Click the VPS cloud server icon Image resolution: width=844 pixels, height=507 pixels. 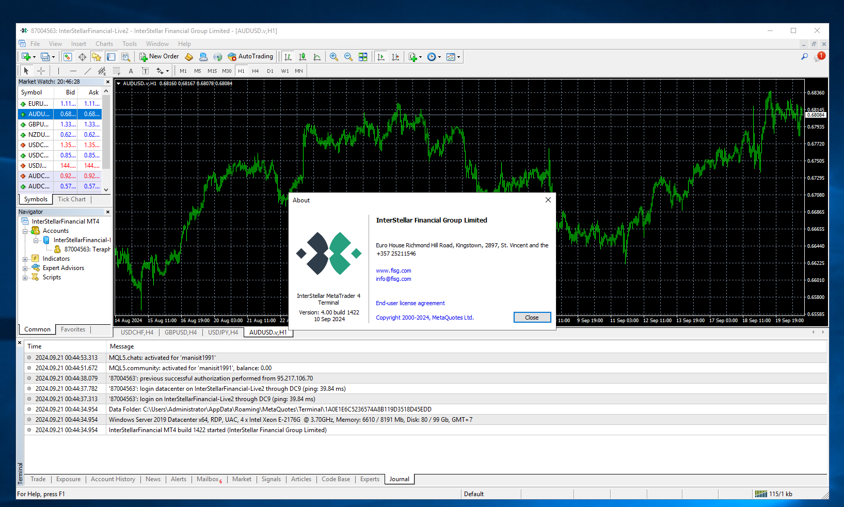point(203,57)
